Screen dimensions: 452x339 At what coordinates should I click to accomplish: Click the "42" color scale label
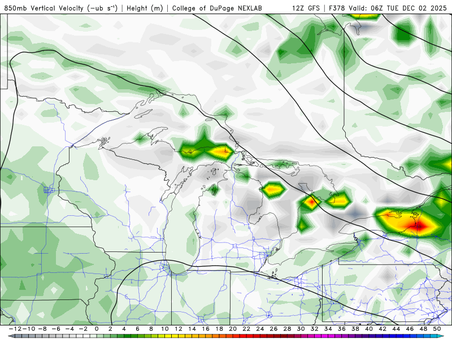coord(383,329)
